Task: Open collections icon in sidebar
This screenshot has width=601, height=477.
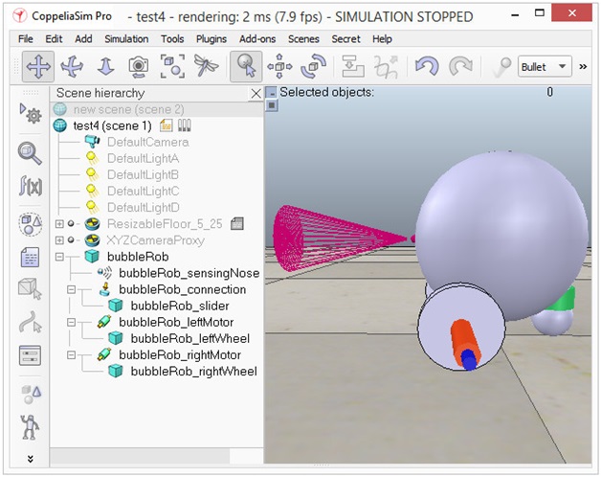Action: click(30, 224)
